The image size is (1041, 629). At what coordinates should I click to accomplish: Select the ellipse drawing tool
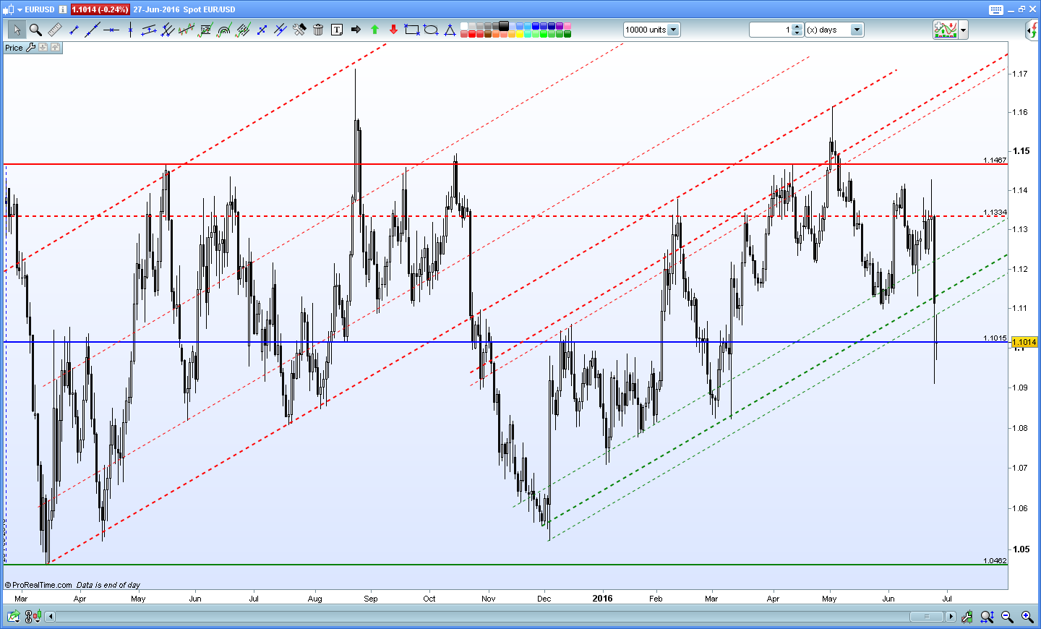click(431, 30)
